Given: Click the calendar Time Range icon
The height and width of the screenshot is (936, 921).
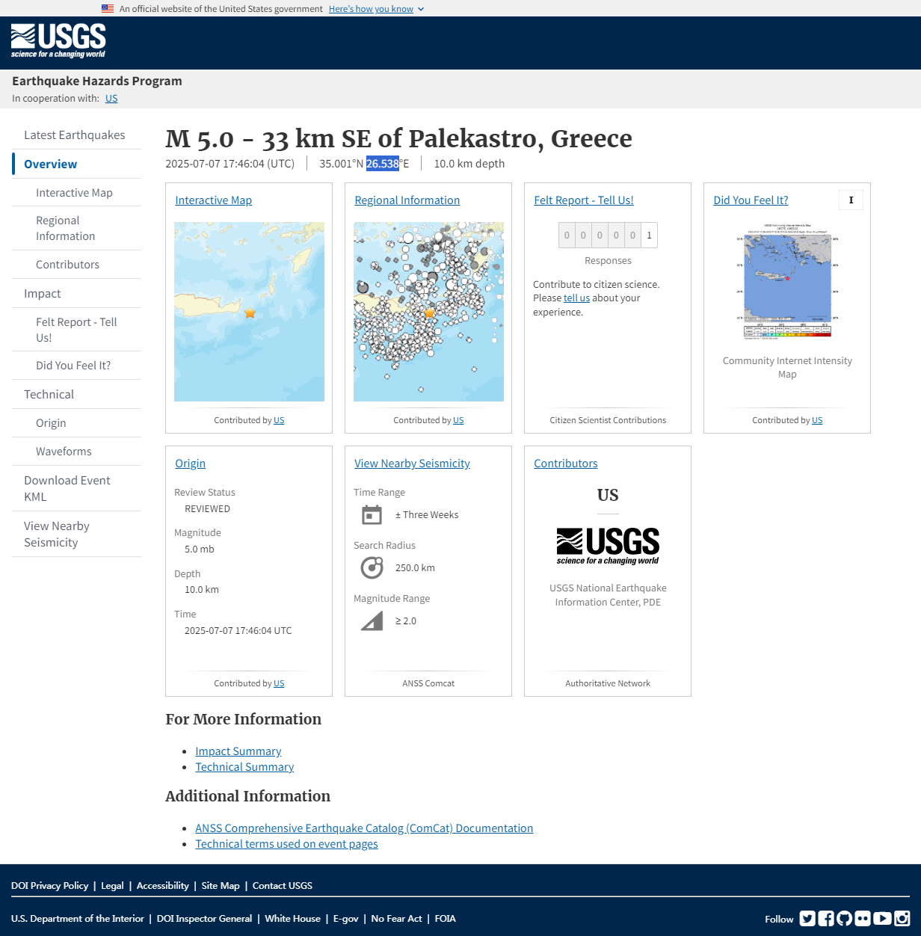Looking at the screenshot, I should [372, 515].
